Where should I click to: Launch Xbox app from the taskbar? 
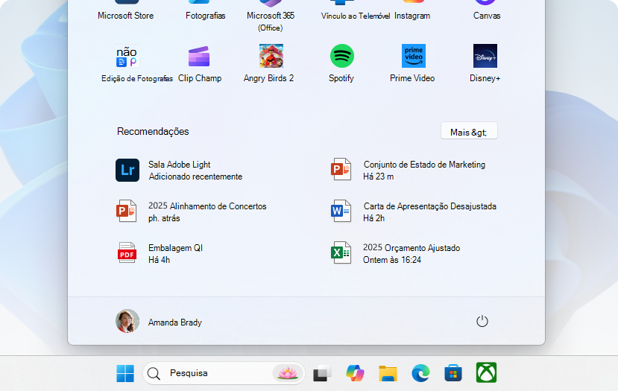pyautogui.click(x=486, y=372)
